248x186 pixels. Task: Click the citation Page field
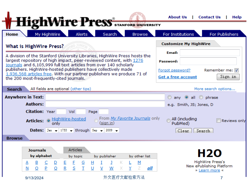point(104,112)
